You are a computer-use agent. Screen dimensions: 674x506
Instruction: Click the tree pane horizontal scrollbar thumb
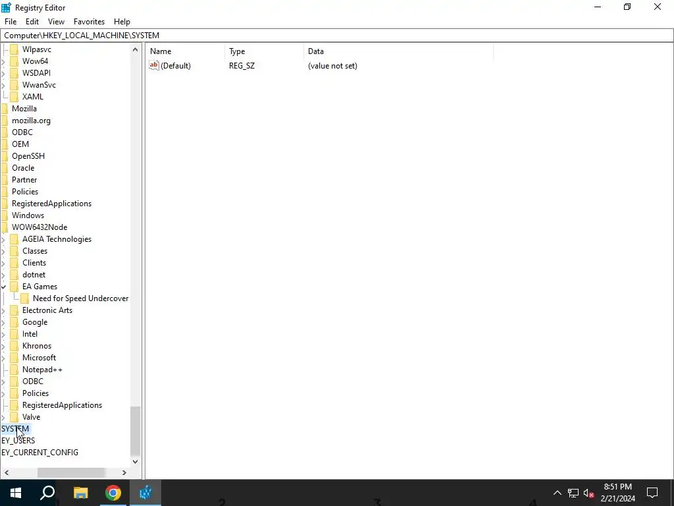71,472
